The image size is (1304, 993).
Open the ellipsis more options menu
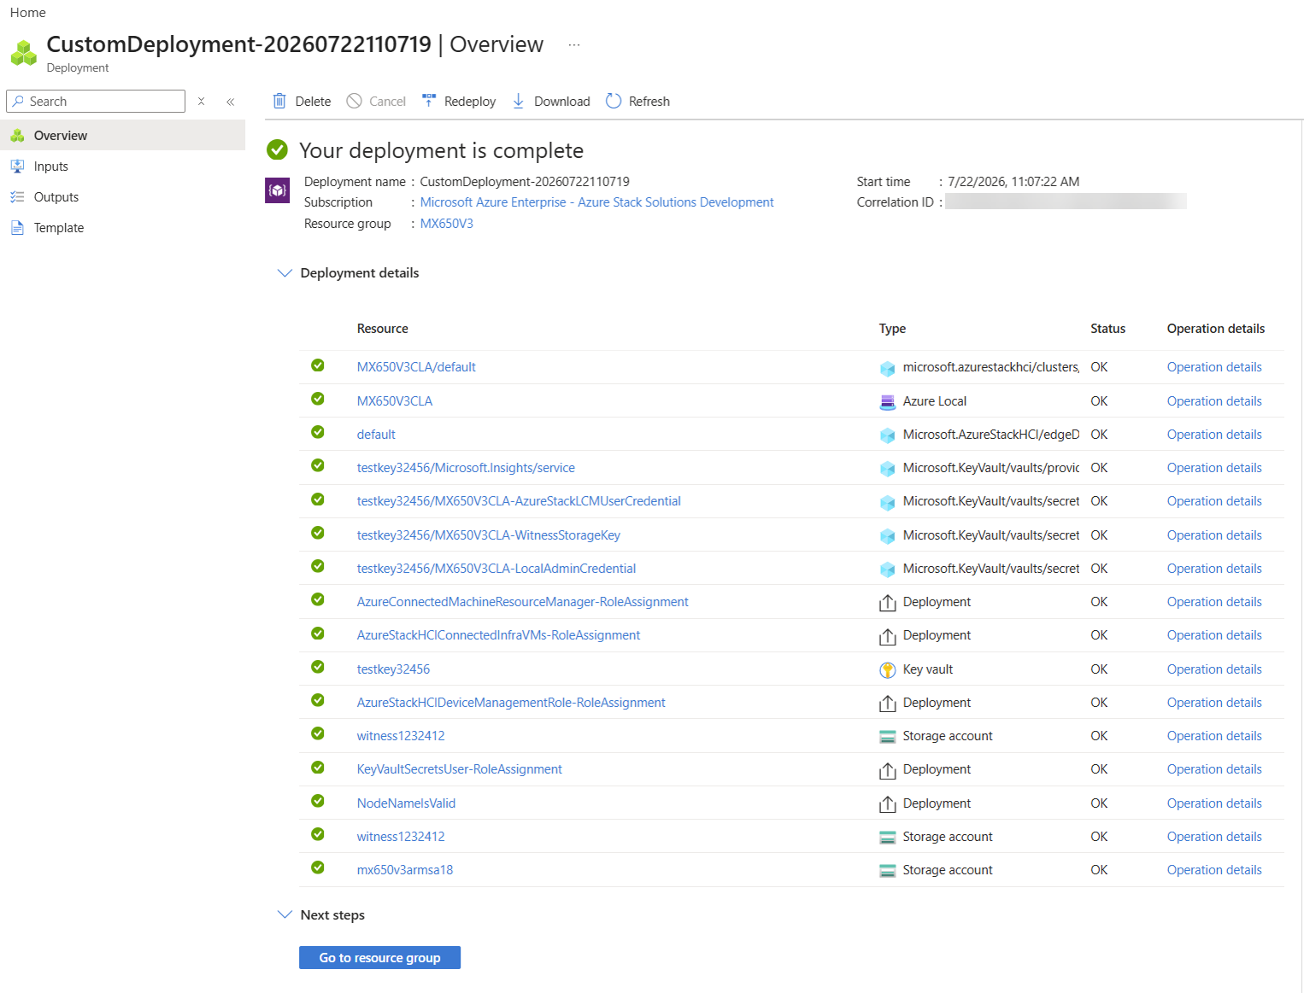[574, 44]
